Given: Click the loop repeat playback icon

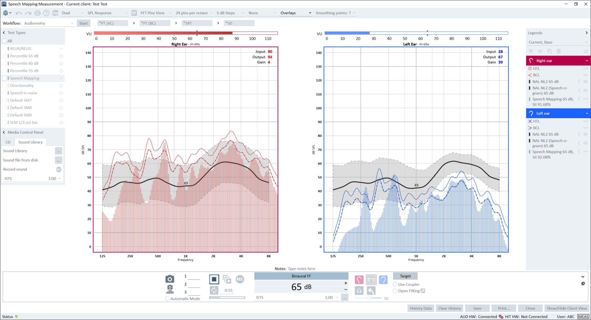Looking at the screenshot, I should (x=214, y=290).
